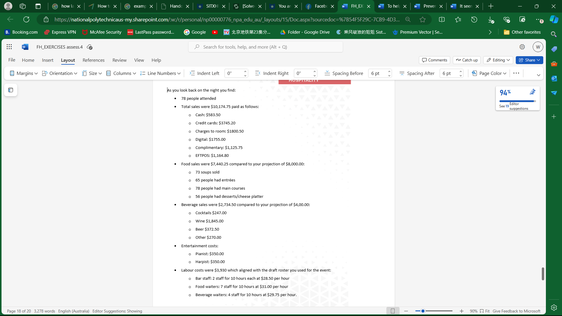Click the vertical document scrollbar
Screen dimensions: 562x316
coord(543,274)
